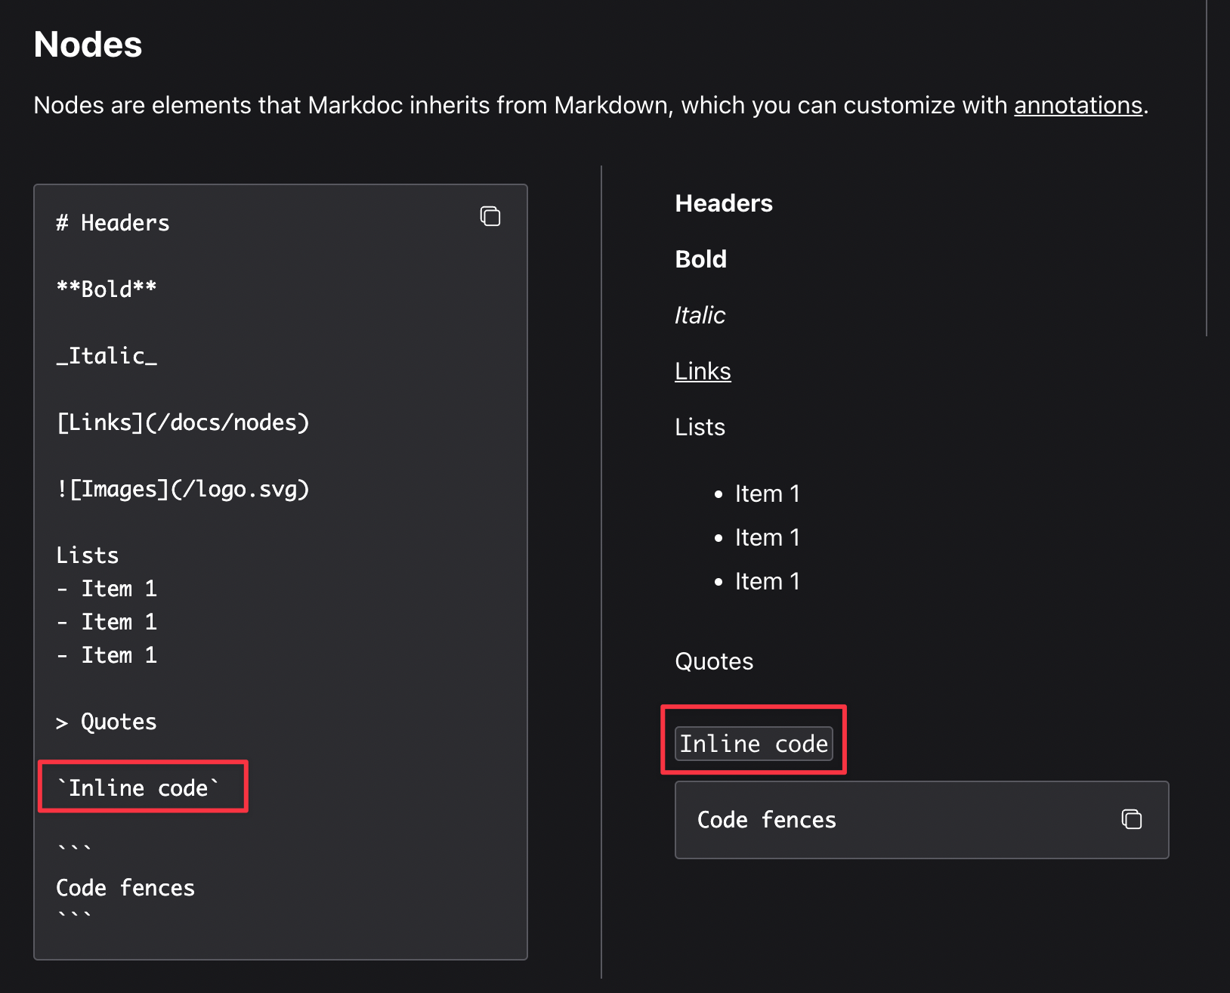1230x993 pixels.
Task: Expand the Lists section in the preview
Action: [x=700, y=427]
